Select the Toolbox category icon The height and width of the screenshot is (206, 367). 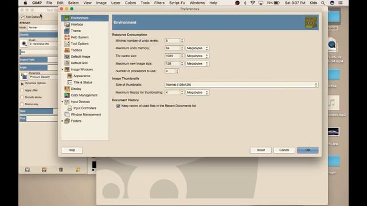(67, 50)
